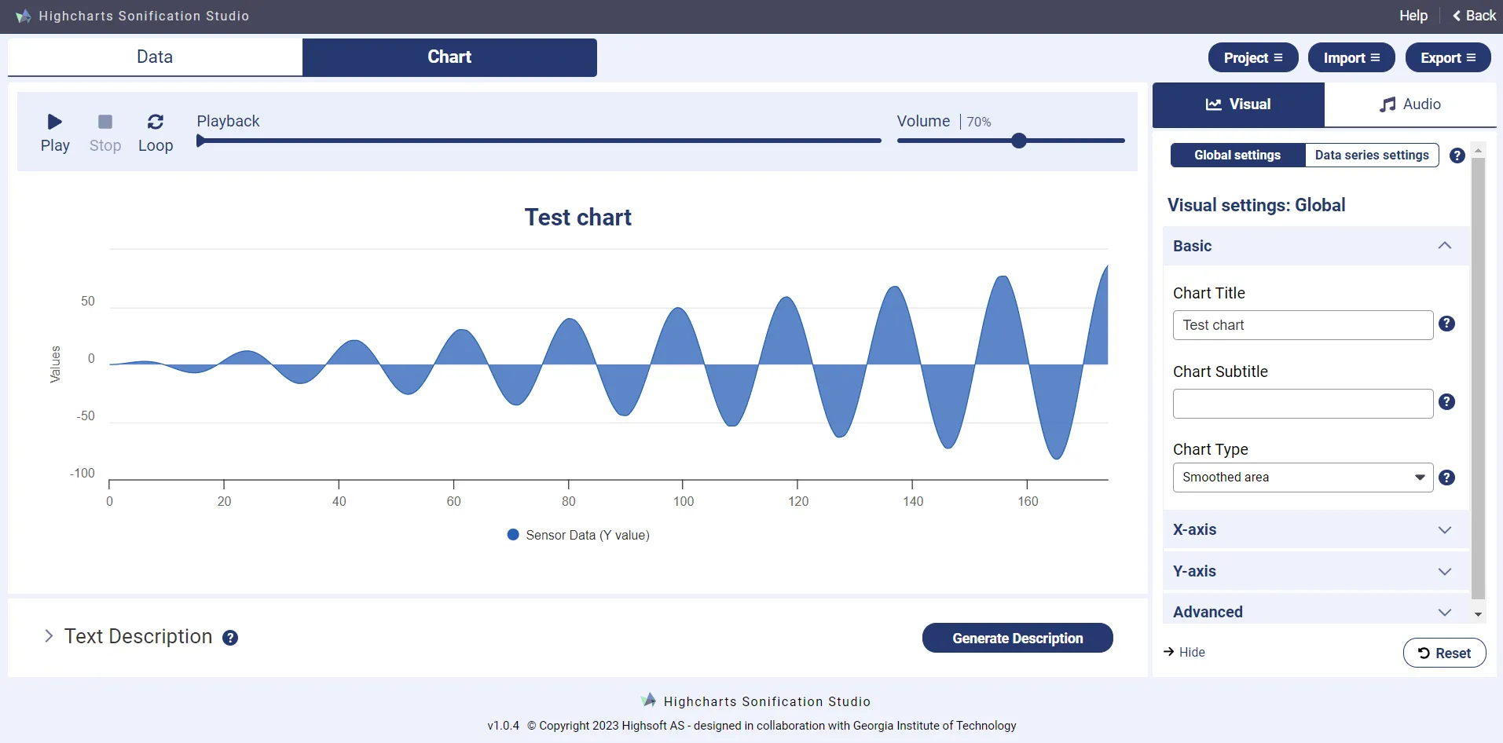Click the Highcharts logo in the header
This screenshot has height=743, width=1503.
(x=24, y=16)
